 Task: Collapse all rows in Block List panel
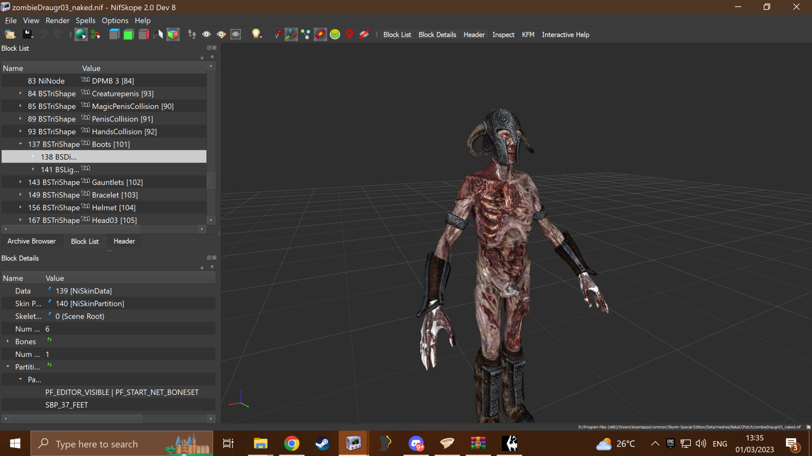pyautogui.click(x=212, y=57)
